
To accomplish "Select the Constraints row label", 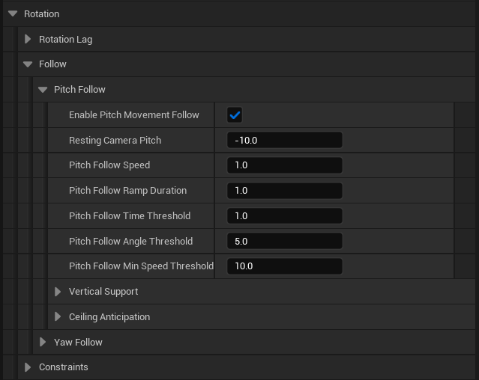I will (63, 367).
